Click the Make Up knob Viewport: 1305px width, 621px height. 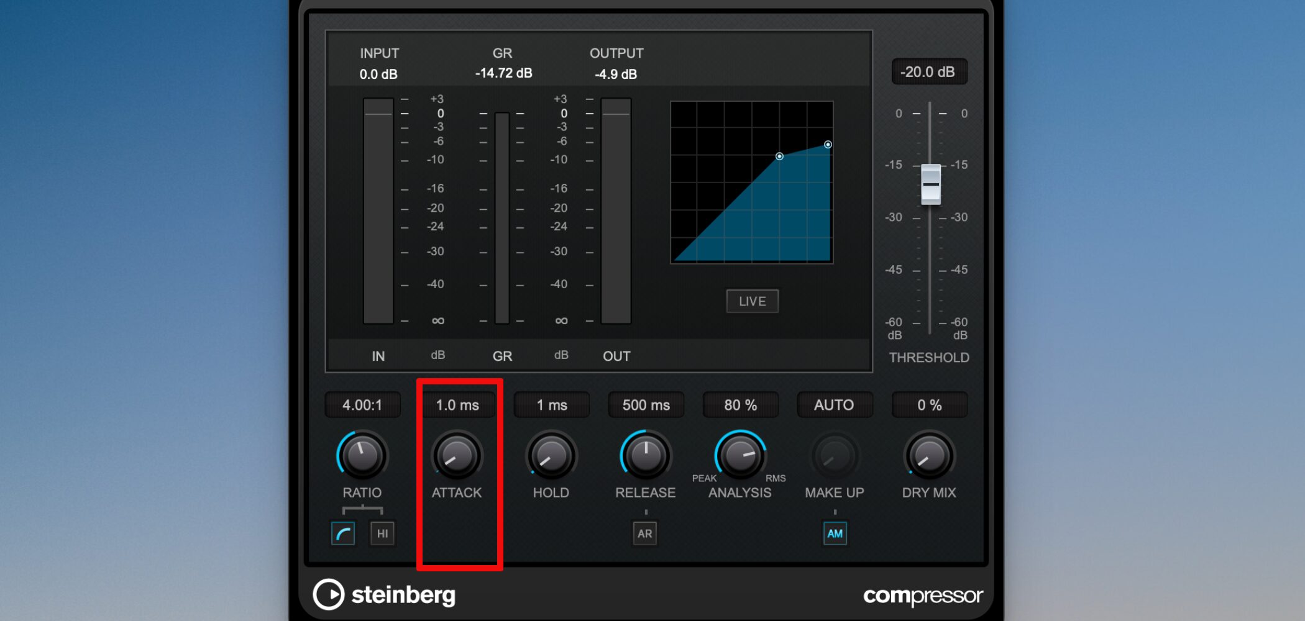coord(835,455)
